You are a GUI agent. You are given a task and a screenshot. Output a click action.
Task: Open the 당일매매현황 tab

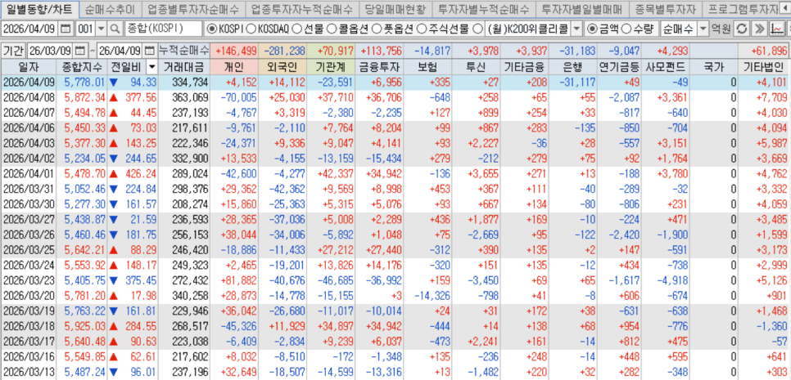[x=395, y=8]
